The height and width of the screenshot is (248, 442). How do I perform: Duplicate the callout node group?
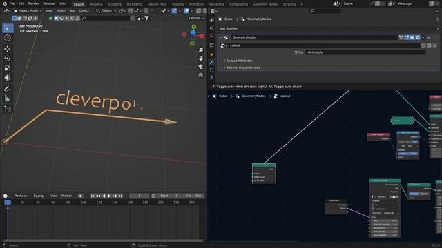(x=429, y=45)
